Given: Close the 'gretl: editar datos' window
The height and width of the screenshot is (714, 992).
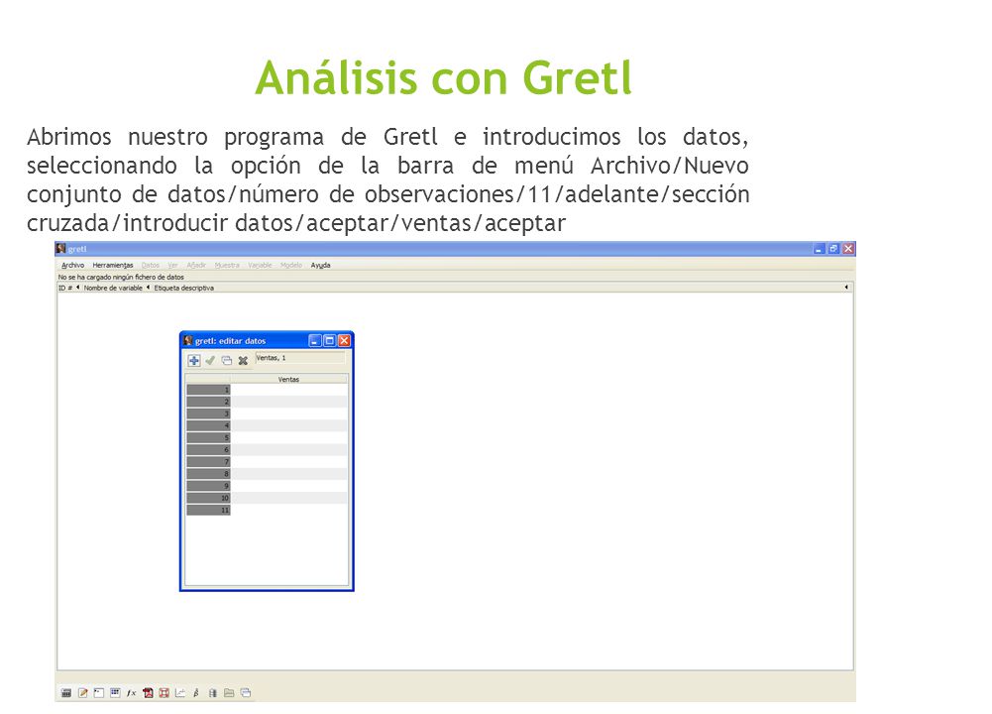Looking at the screenshot, I should pyautogui.click(x=344, y=340).
